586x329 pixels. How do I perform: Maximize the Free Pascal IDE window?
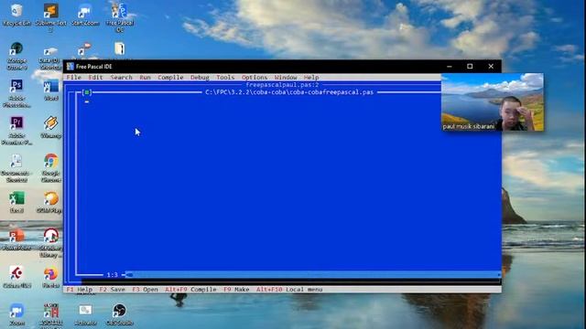pyautogui.click(x=470, y=67)
